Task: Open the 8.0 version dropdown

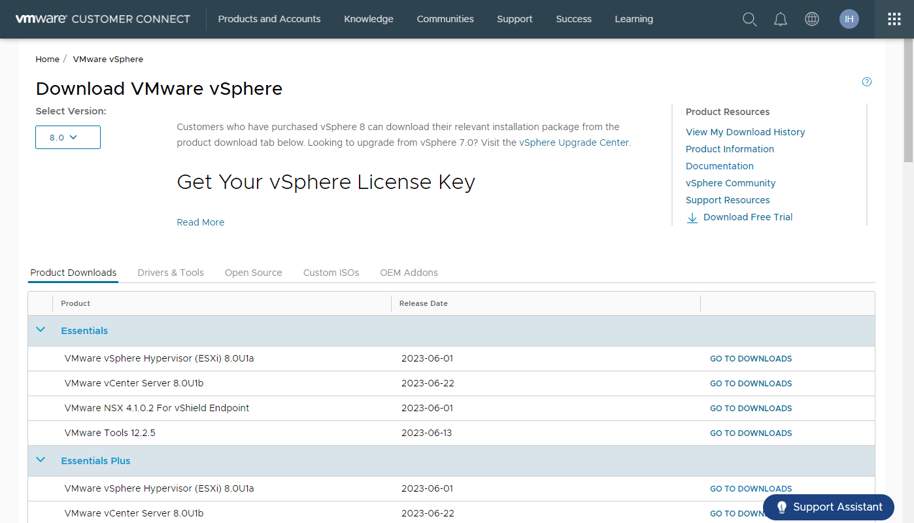Action: pyautogui.click(x=68, y=137)
